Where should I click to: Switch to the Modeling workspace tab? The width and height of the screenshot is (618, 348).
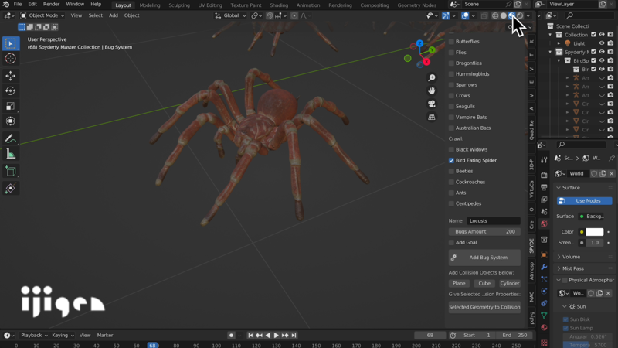150,5
